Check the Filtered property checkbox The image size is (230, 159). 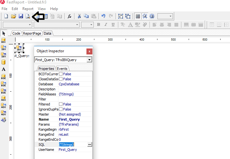click(x=61, y=104)
